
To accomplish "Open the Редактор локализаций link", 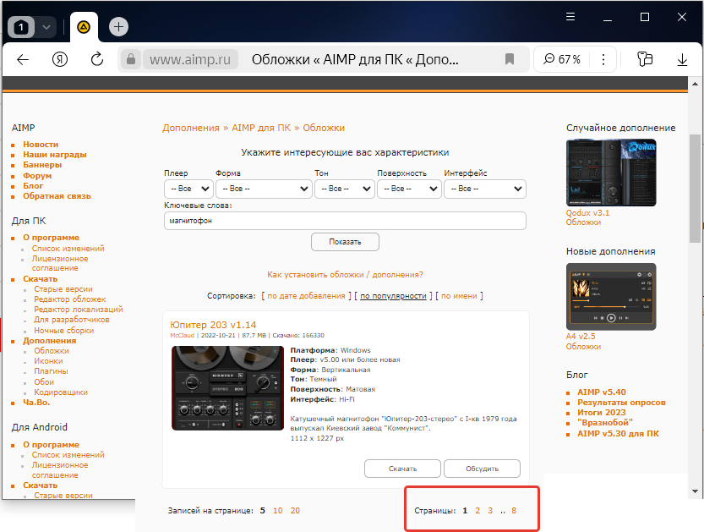I will coord(79,310).
